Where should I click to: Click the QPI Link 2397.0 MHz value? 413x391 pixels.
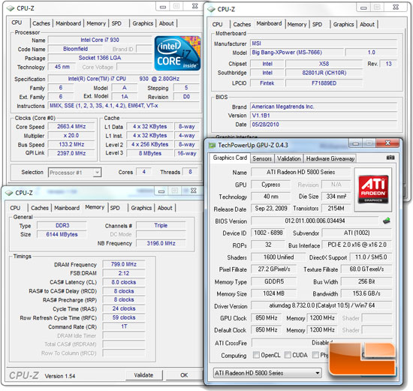[71, 153]
